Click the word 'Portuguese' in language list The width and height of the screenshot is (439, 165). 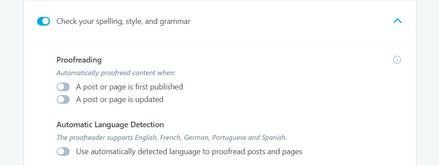(226, 138)
